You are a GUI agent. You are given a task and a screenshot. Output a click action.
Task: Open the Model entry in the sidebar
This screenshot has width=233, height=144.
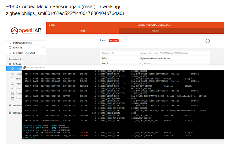(19, 74)
